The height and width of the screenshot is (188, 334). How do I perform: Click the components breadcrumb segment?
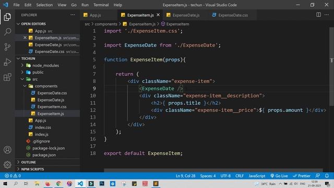106,24
